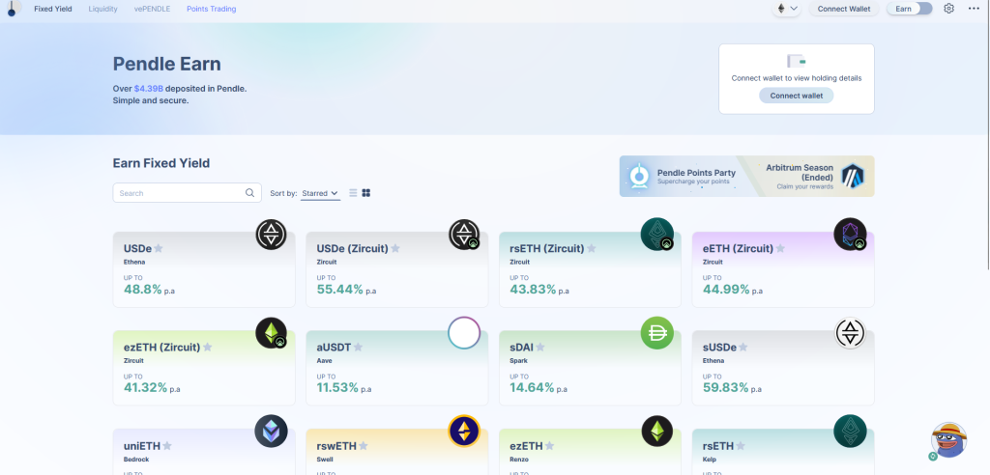Open the Liquidity tab

coord(102,9)
